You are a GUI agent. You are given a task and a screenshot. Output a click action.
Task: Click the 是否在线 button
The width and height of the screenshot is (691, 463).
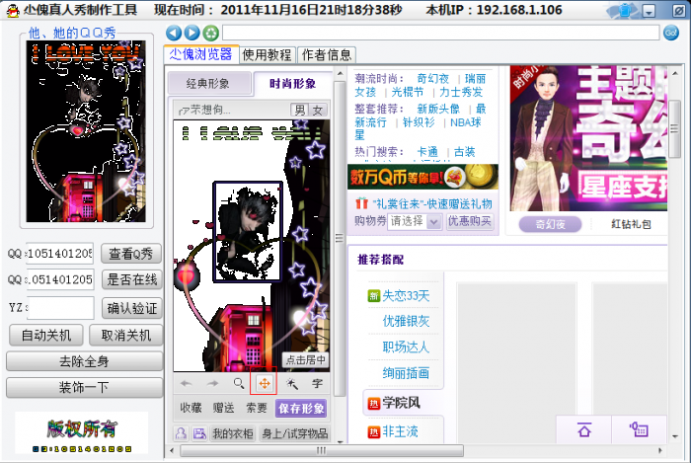(131, 279)
